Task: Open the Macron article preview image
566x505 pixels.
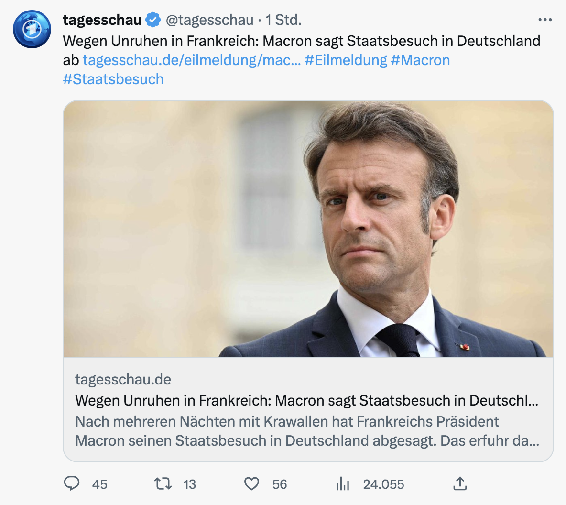Action: pos(308,229)
